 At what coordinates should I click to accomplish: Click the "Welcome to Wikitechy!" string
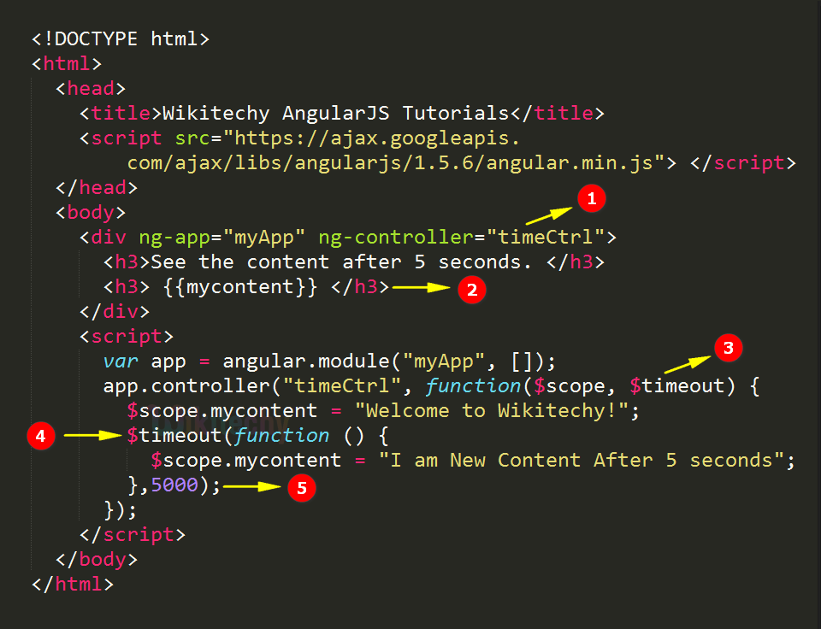click(x=492, y=410)
